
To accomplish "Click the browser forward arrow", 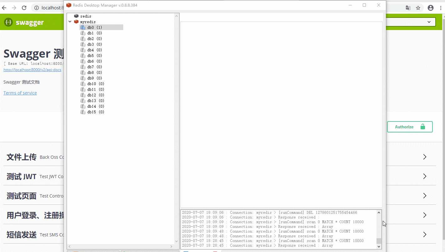I will coord(14,8).
